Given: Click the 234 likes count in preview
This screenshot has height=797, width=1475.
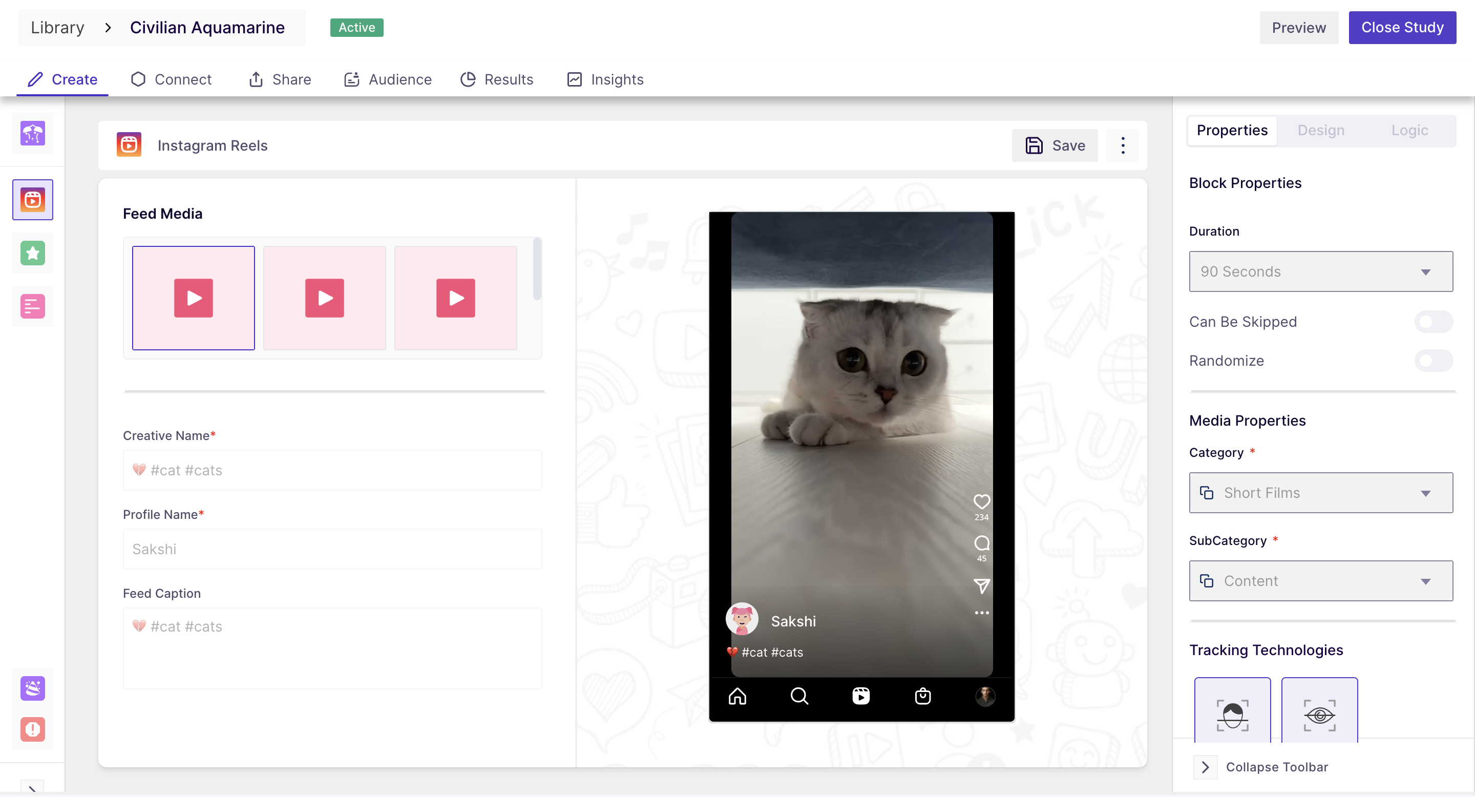Looking at the screenshot, I should pos(981,517).
